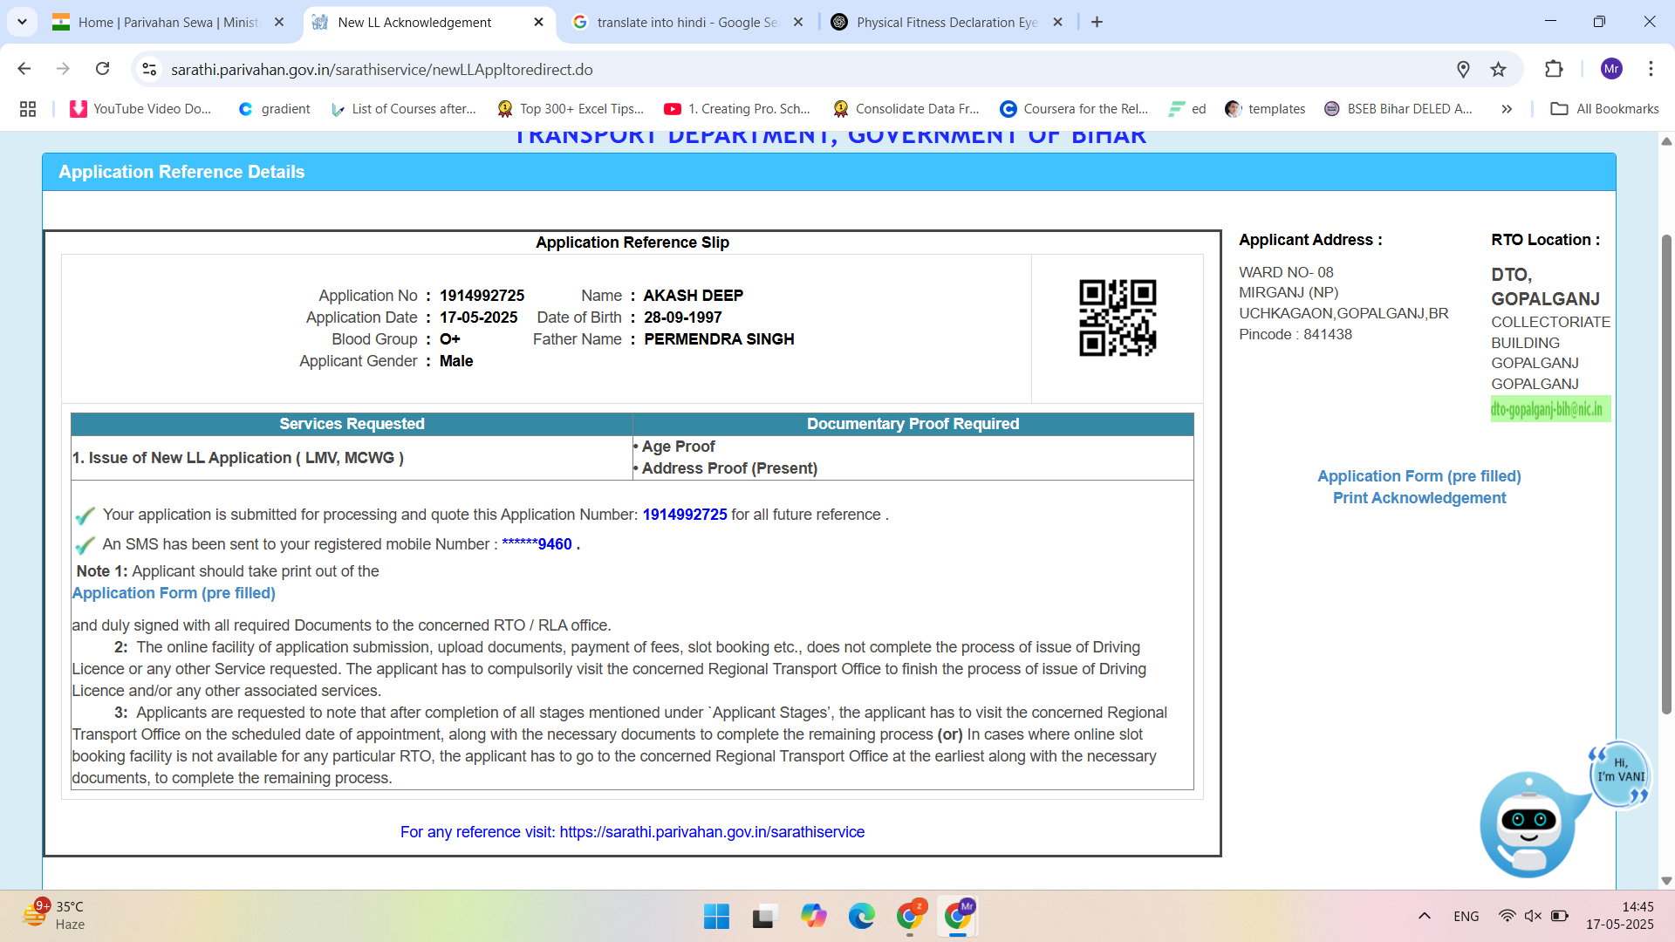Image resolution: width=1675 pixels, height=942 pixels.
Task: Switch to Home Parivahan Sewa tab
Action: coord(167,22)
